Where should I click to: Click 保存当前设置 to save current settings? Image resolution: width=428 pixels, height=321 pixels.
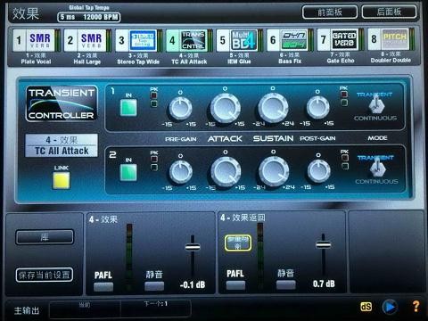pos(45,275)
